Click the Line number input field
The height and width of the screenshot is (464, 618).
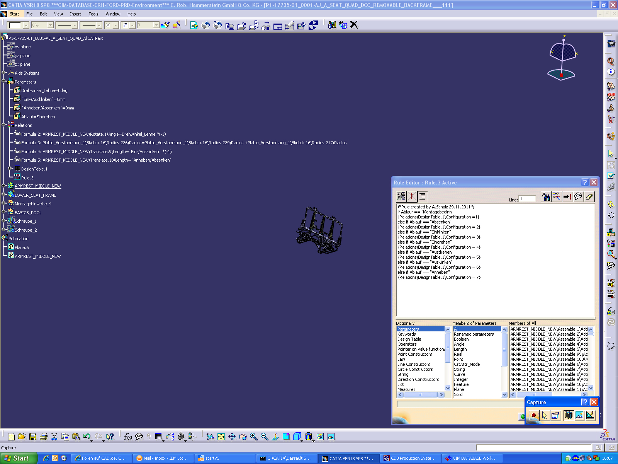(x=527, y=199)
